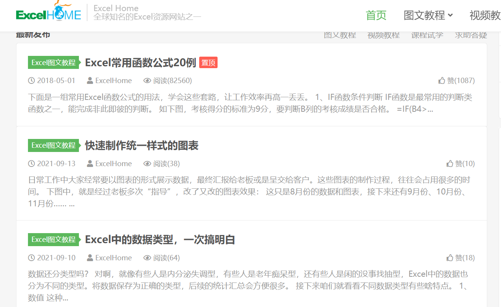Click the Excel Home site title text
Screen dimensions: 501x307
[x=116, y=8]
